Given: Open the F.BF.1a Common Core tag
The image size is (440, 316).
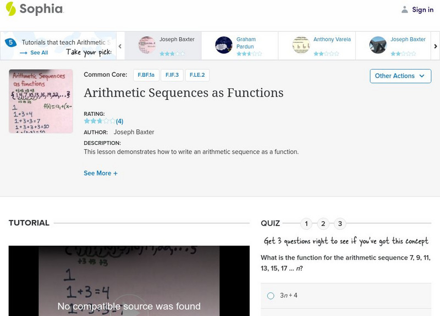Looking at the screenshot, I should [146, 75].
